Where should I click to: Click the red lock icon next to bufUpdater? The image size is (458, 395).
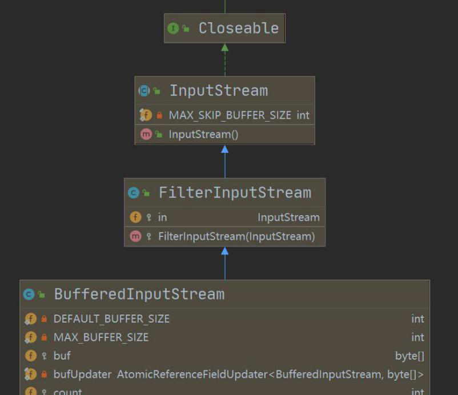(44, 374)
